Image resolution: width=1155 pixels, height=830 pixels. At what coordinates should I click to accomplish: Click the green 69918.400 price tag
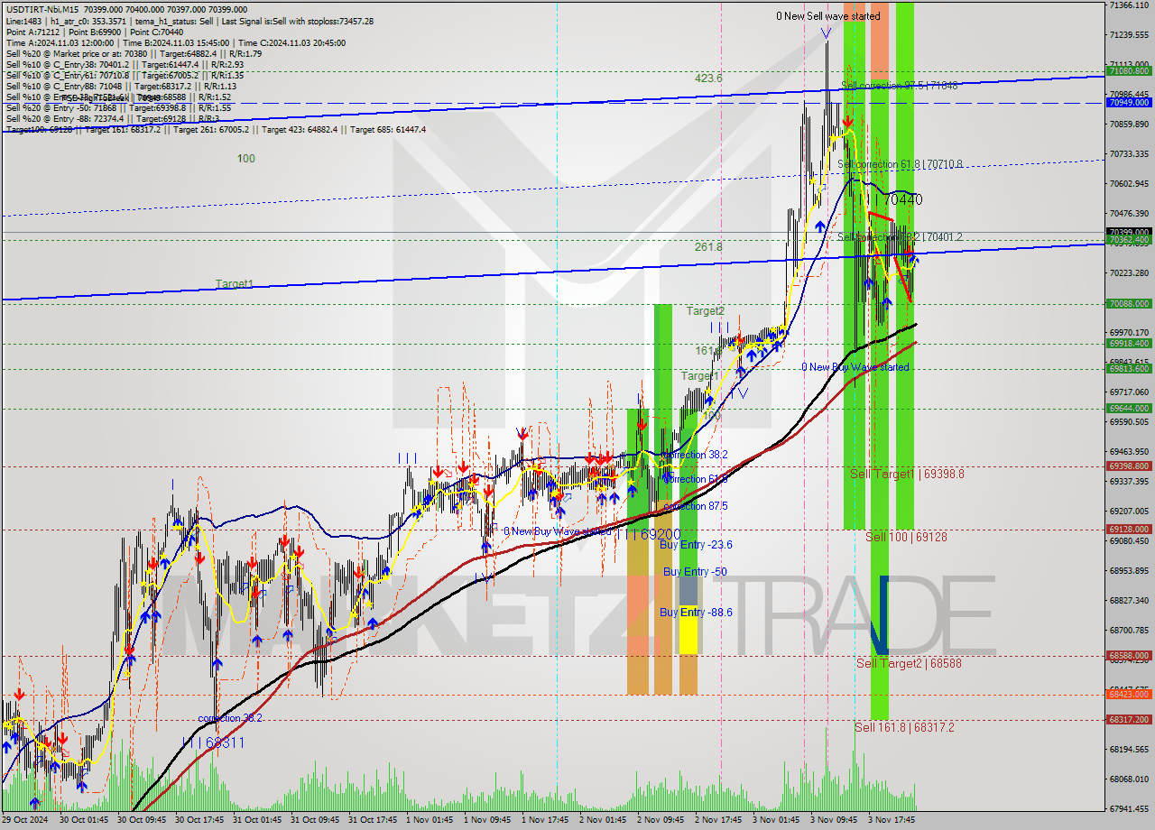pos(1129,344)
